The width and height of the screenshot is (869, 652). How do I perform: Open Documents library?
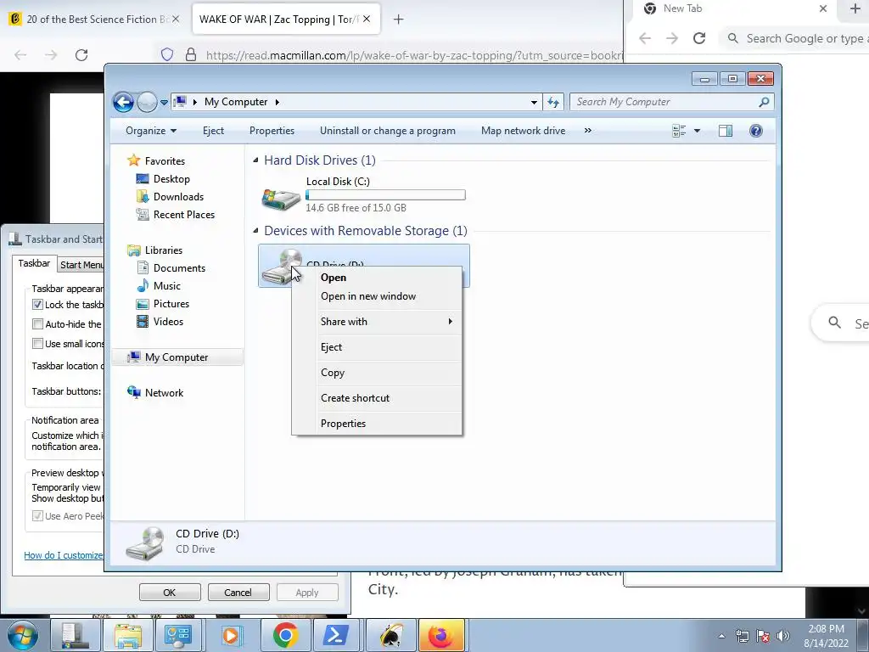point(179,267)
